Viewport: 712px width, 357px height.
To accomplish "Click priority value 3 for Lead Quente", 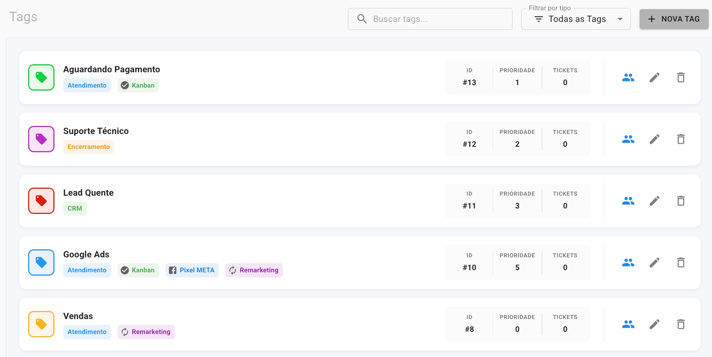I will click(517, 206).
